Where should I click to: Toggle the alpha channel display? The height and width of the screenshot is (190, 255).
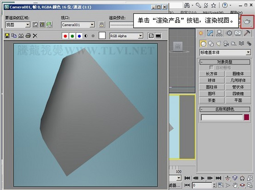[86, 36]
